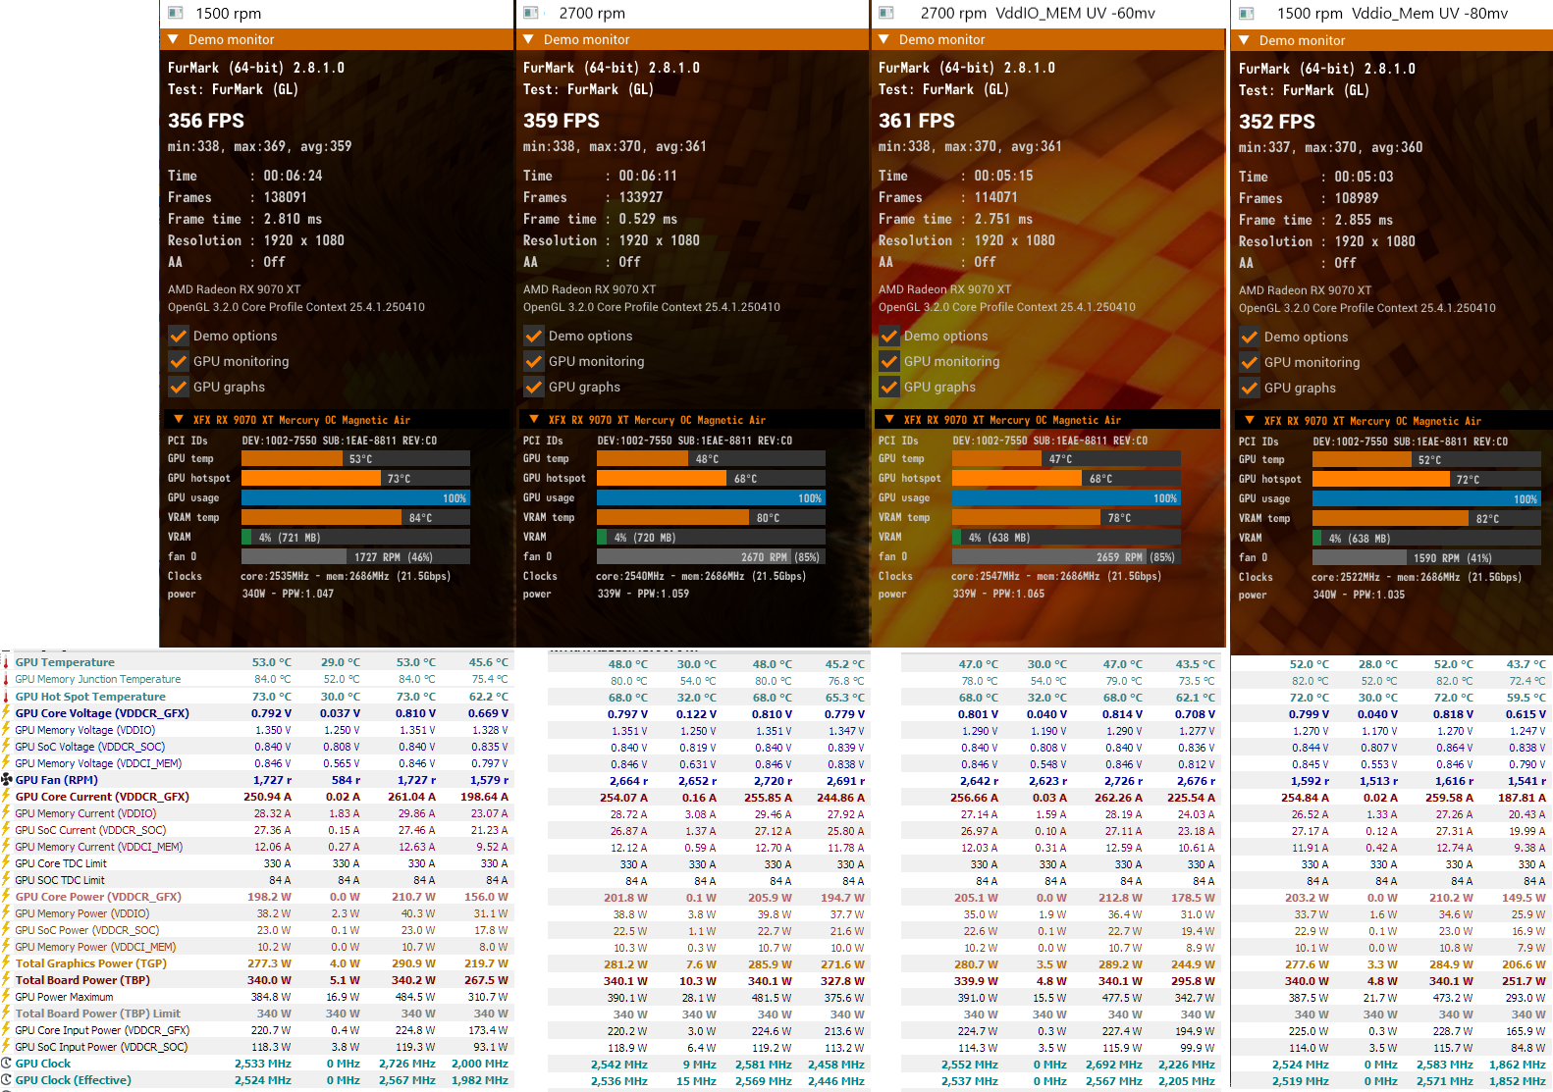Click the lightning icon for GPU Memory Current (VDDIO)

(x=6, y=813)
